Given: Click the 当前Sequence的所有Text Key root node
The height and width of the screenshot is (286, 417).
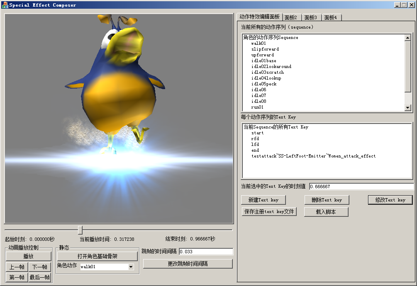Looking at the screenshot, I should coord(276,127).
